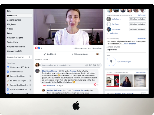The image size is (154, 115).
Task: Open the comment identity selector dropdown
Action: click(98, 54)
